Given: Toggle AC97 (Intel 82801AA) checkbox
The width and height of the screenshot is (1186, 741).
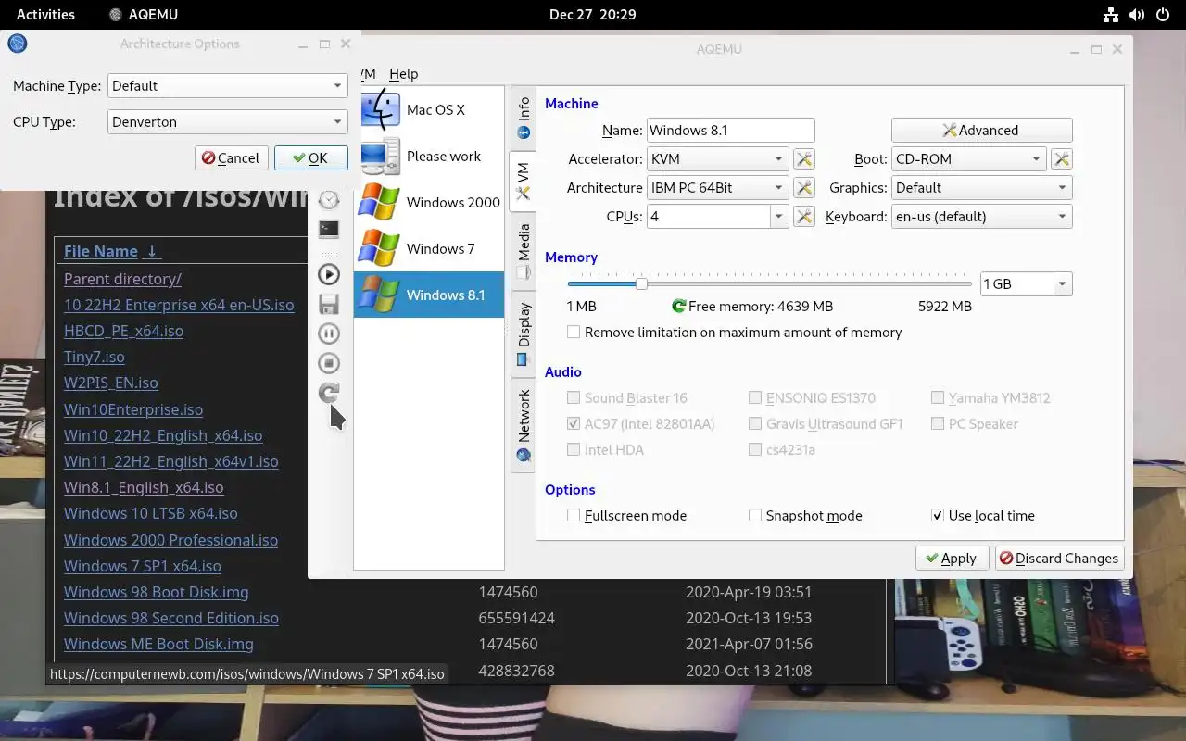Looking at the screenshot, I should (x=574, y=423).
